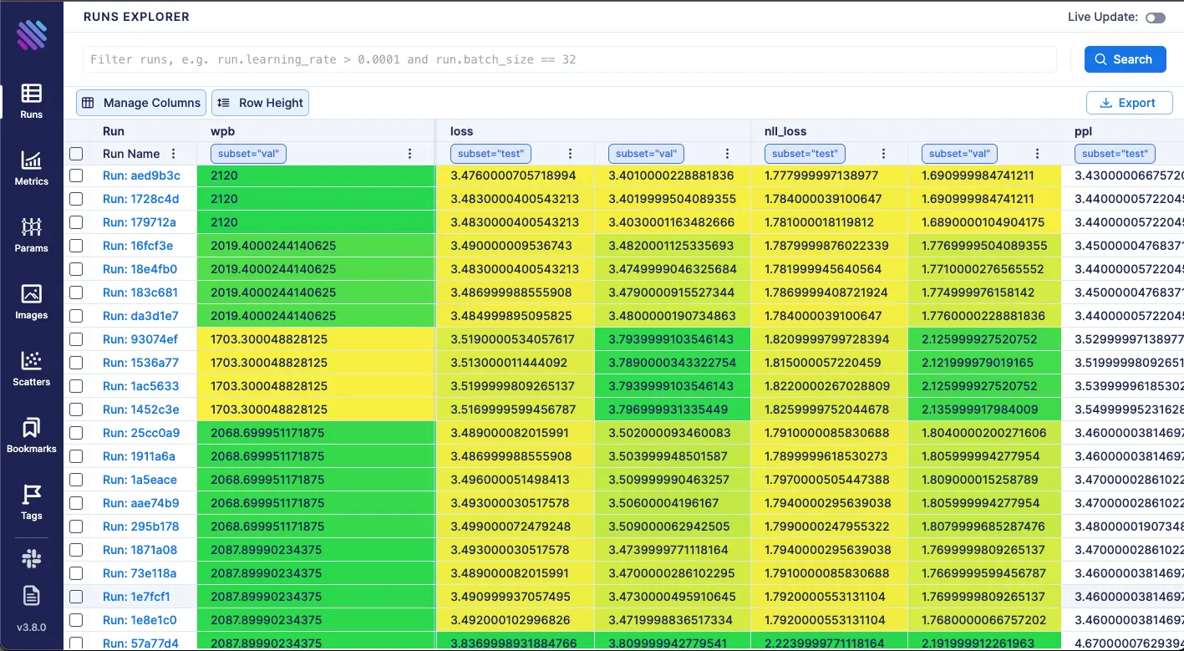Screen dimensions: 1184x651
Task: Tick the select-all runs checkbox
Action: 76,154
